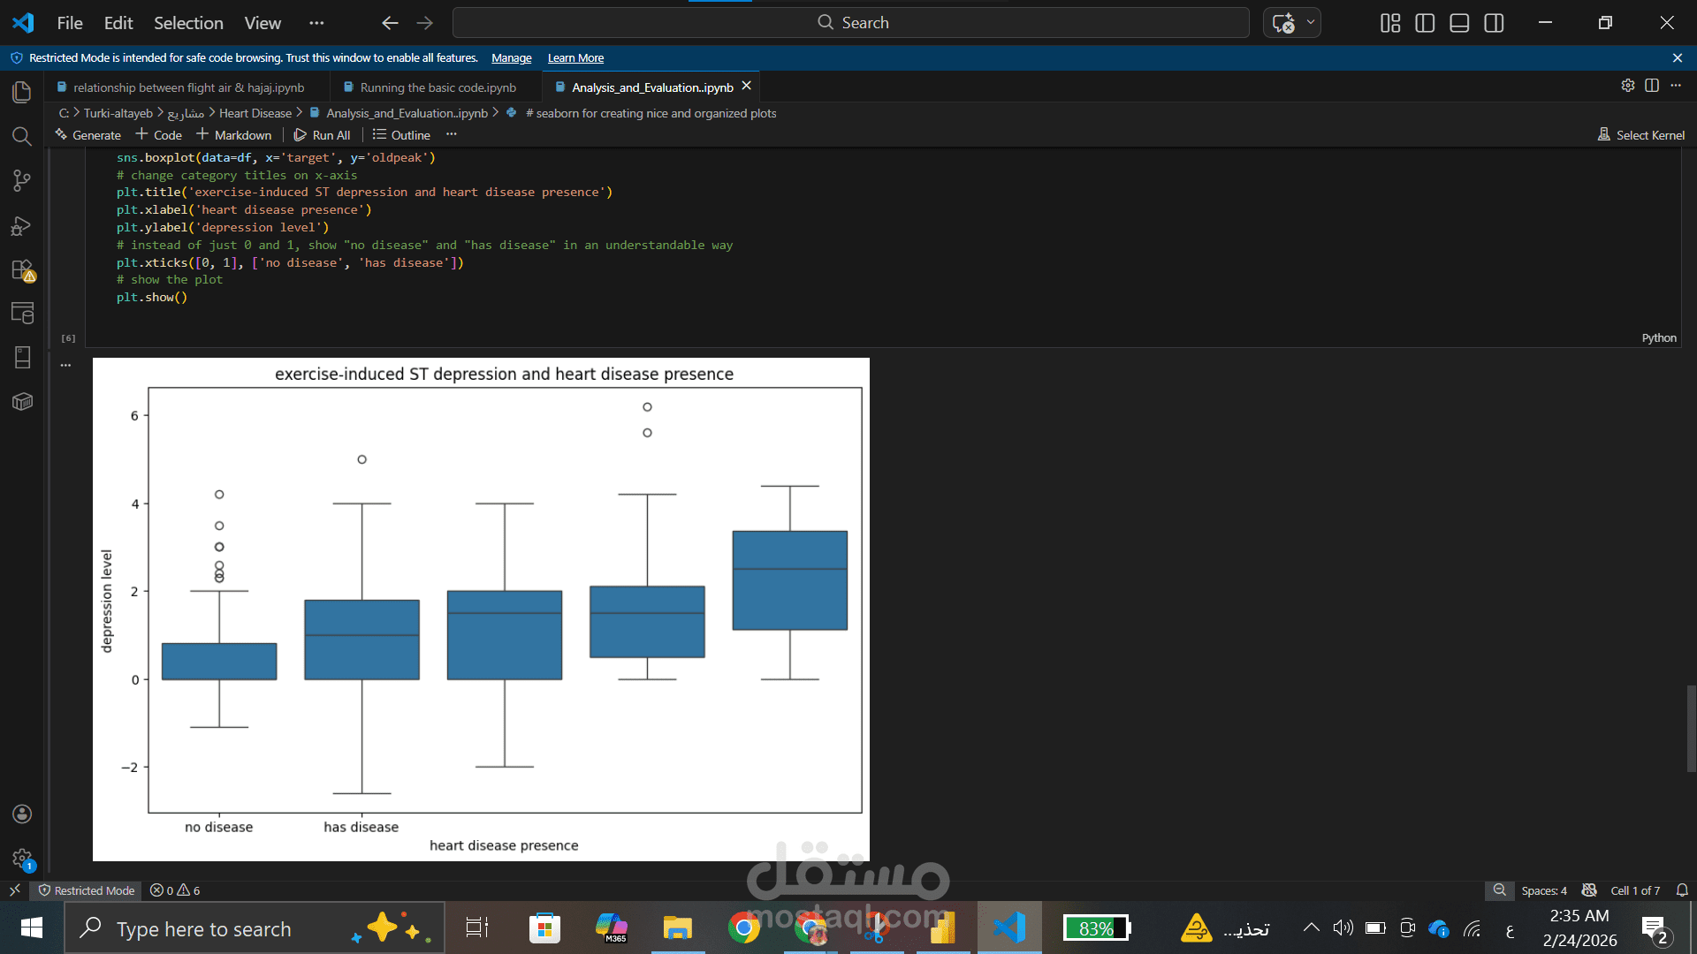
Task: Open the Run and Debug panel
Action: click(x=21, y=226)
